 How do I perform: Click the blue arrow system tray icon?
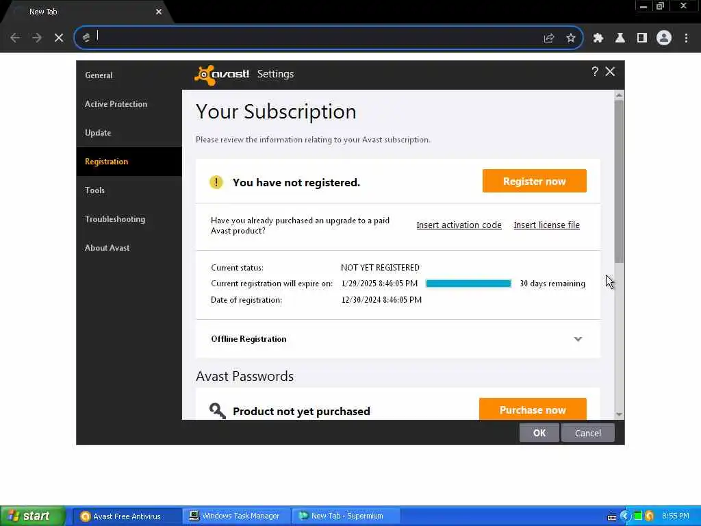tap(625, 516)
